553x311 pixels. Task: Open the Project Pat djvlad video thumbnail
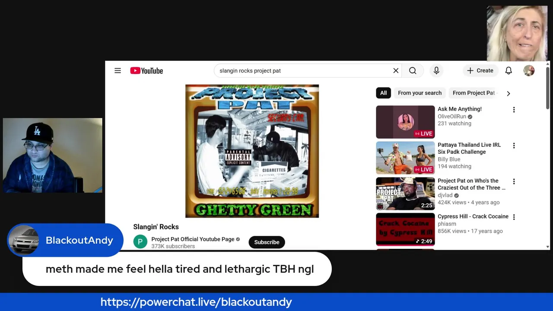pyautogui.click(x=405, y=194)
